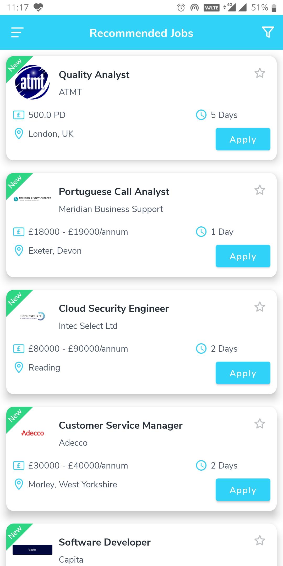Tap the Capita company logo
This screenshot has height=566, width=283.
click(32, 550)
